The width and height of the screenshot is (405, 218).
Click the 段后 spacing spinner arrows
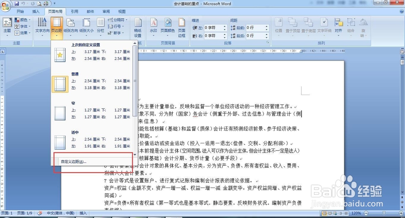(267, 36)
